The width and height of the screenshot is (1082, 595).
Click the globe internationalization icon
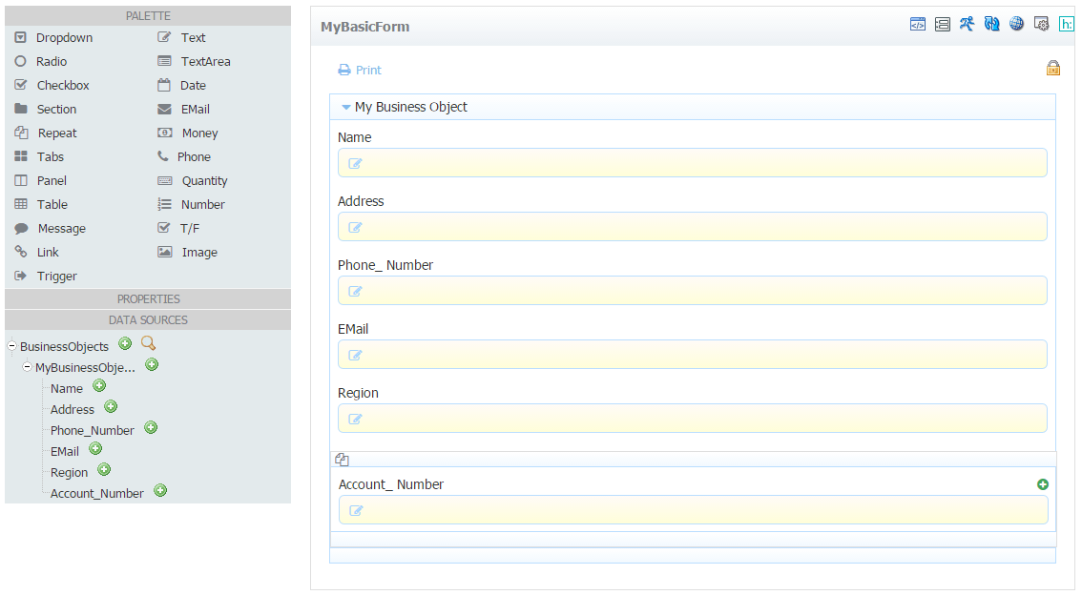pos(1016,24)
